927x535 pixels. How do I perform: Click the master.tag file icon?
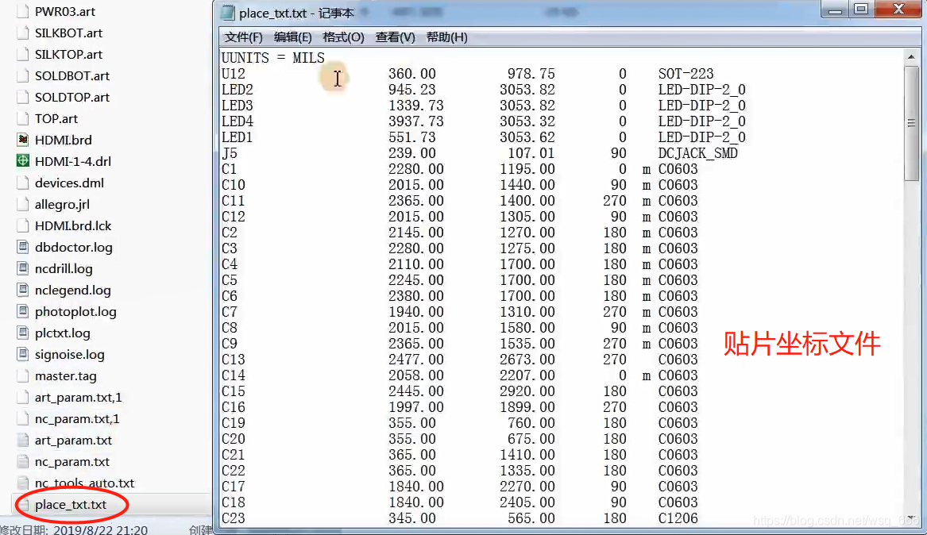tap(22, 375)
